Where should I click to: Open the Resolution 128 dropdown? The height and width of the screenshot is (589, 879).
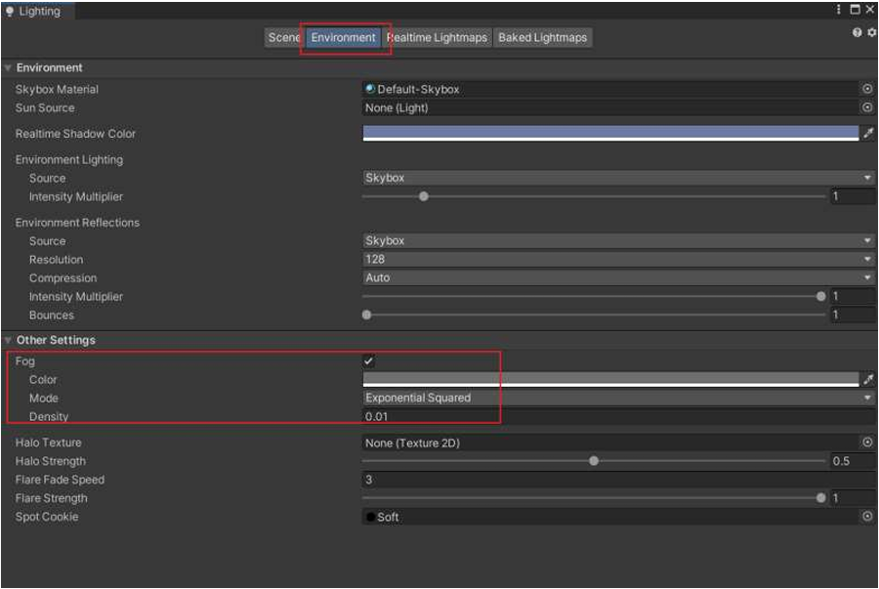618,259
